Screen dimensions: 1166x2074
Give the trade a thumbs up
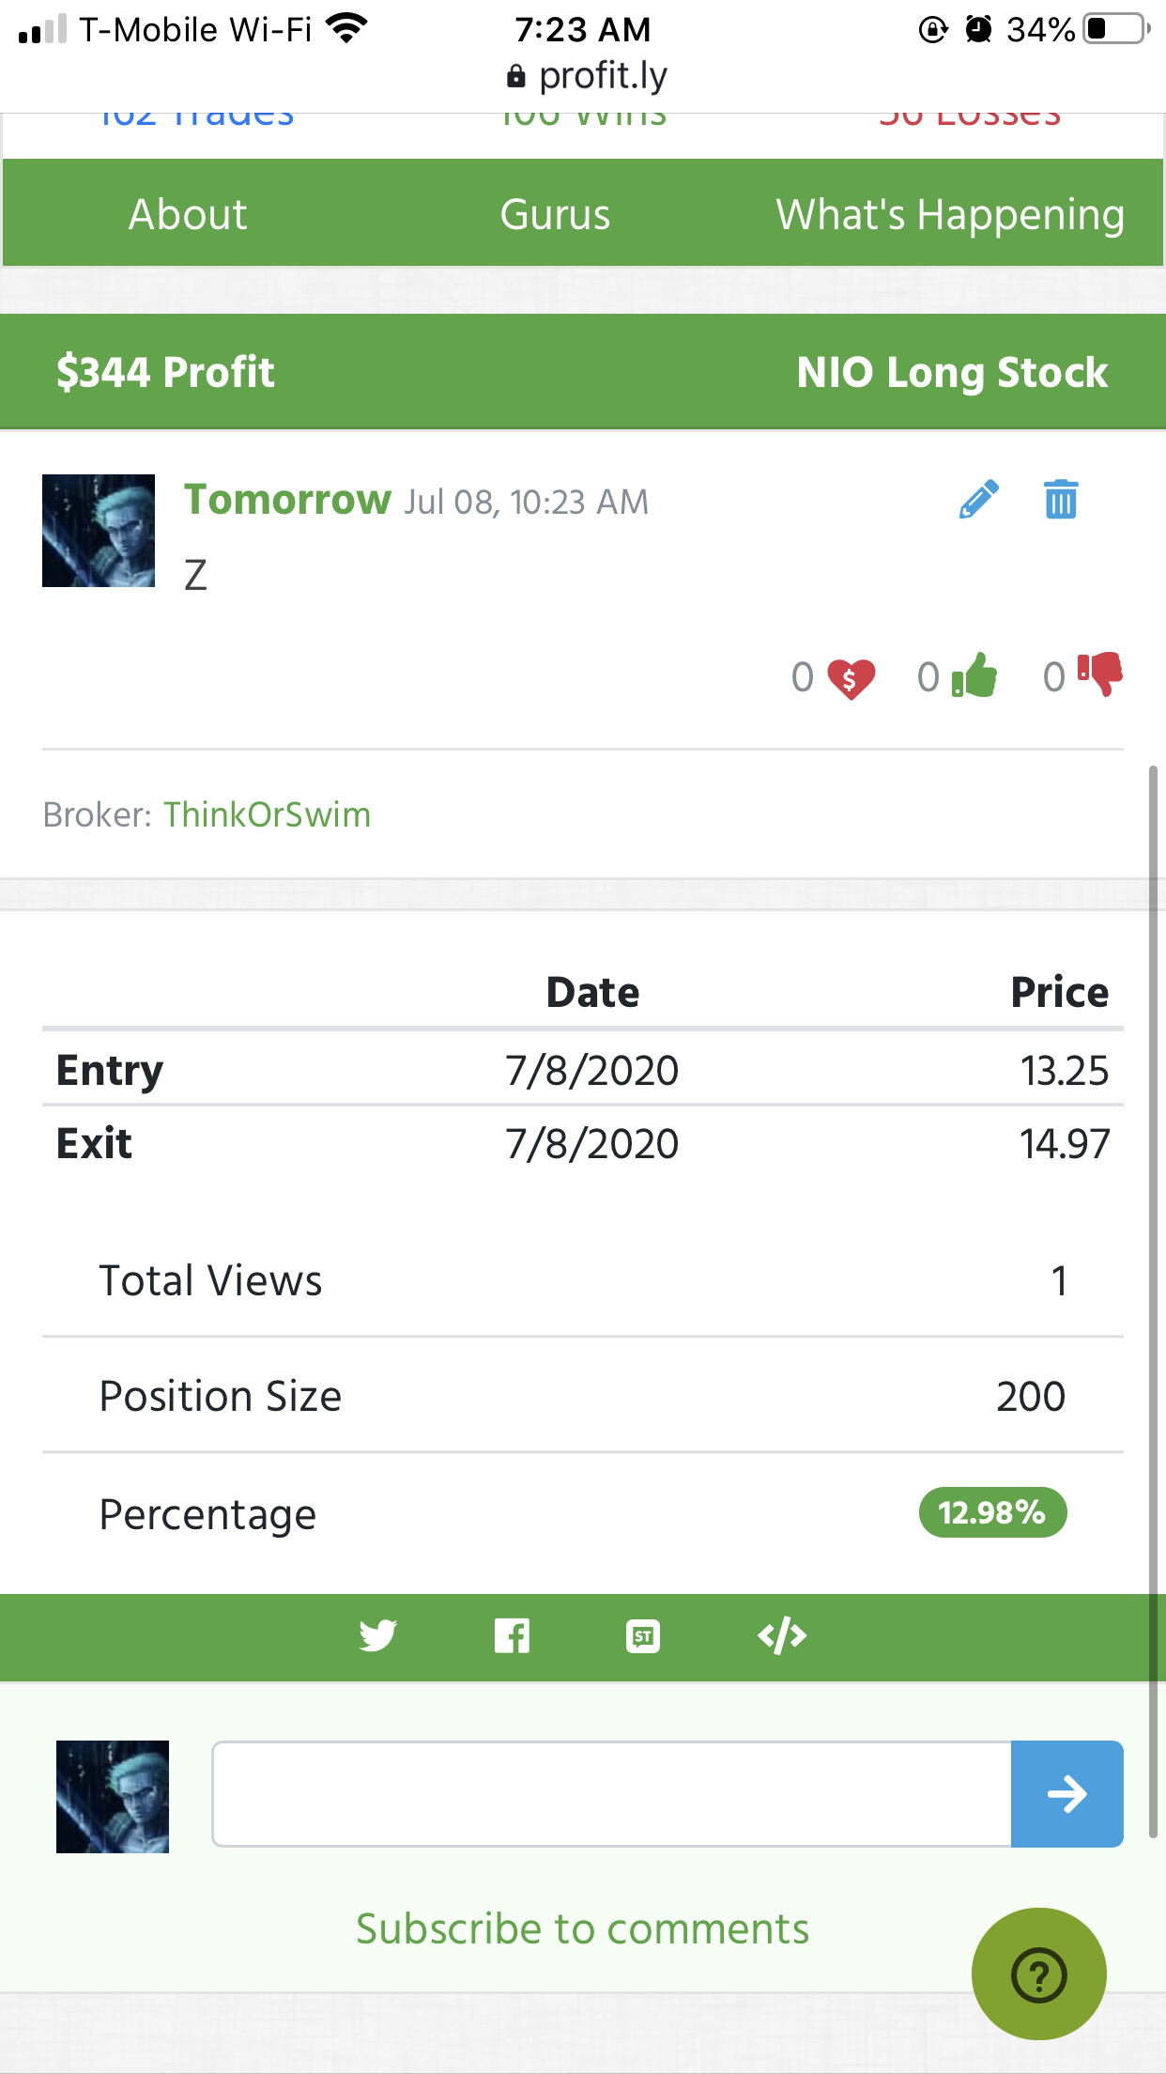pos(974,675)
